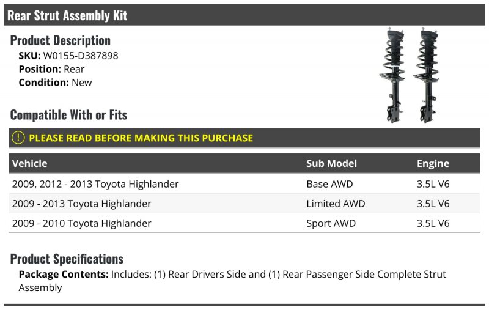Select the 2009, 2012 - 2013 Toyota Highlander row
Screen dimensions: 489x310
244,183
